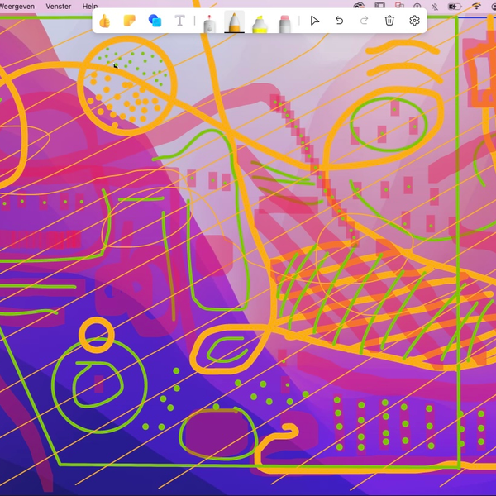Select the sticky note tool
The image size is (496, 496).
tap(130, 21)
